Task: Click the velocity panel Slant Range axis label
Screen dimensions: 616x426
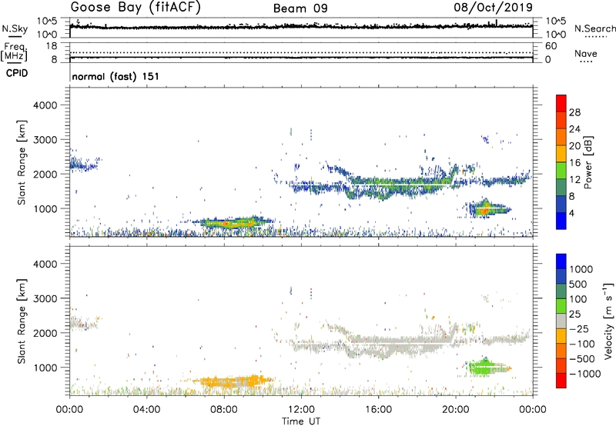Action: coord(22,321)
